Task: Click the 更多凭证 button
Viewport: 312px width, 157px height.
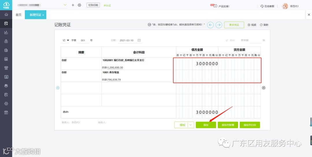Action: [x=234, y=25]
